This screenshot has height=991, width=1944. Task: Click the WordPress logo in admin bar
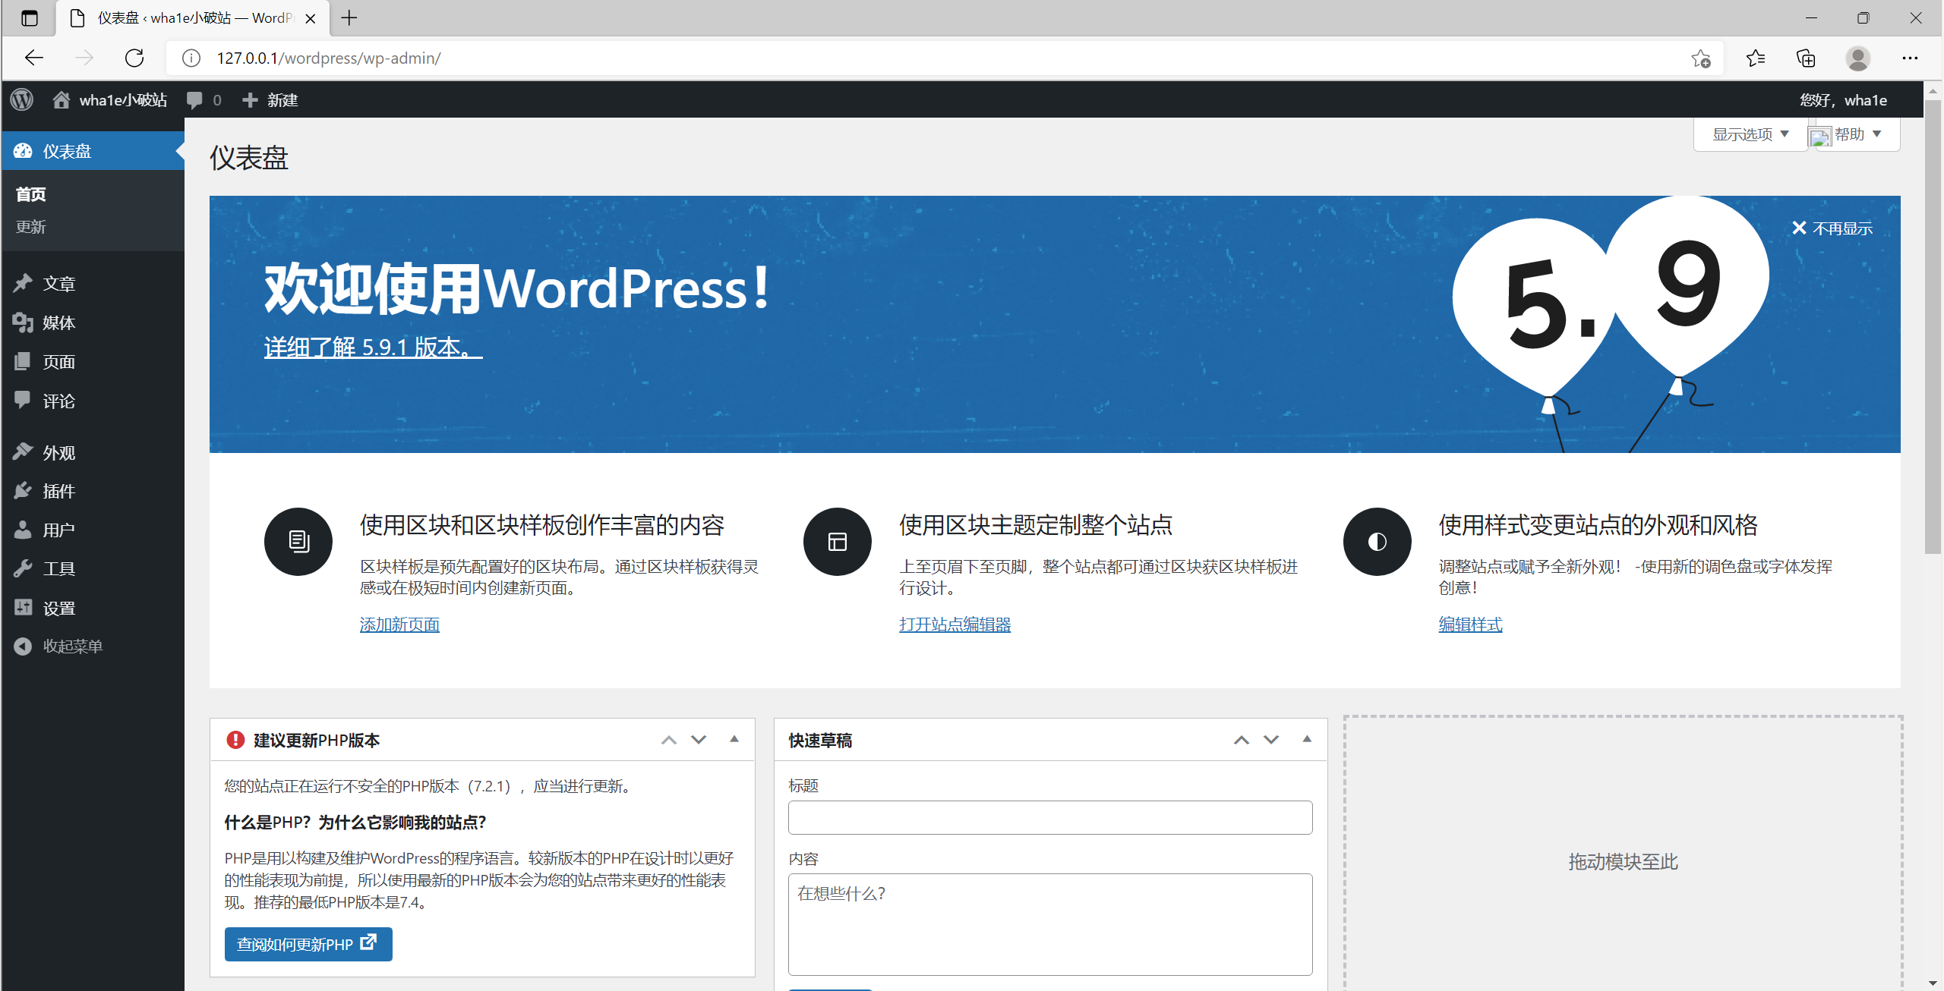(x=22, y=99)
